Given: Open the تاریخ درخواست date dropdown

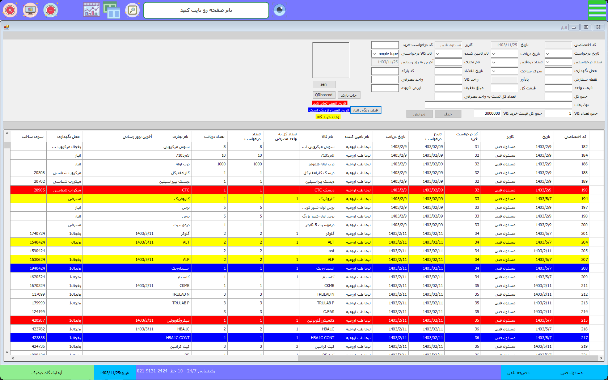Looking at the screenshot, I should pos(548,54).
